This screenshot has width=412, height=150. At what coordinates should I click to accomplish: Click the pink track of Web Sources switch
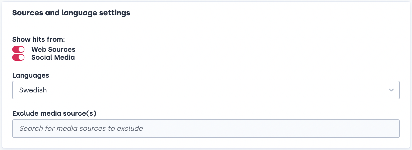pos(15,49)
